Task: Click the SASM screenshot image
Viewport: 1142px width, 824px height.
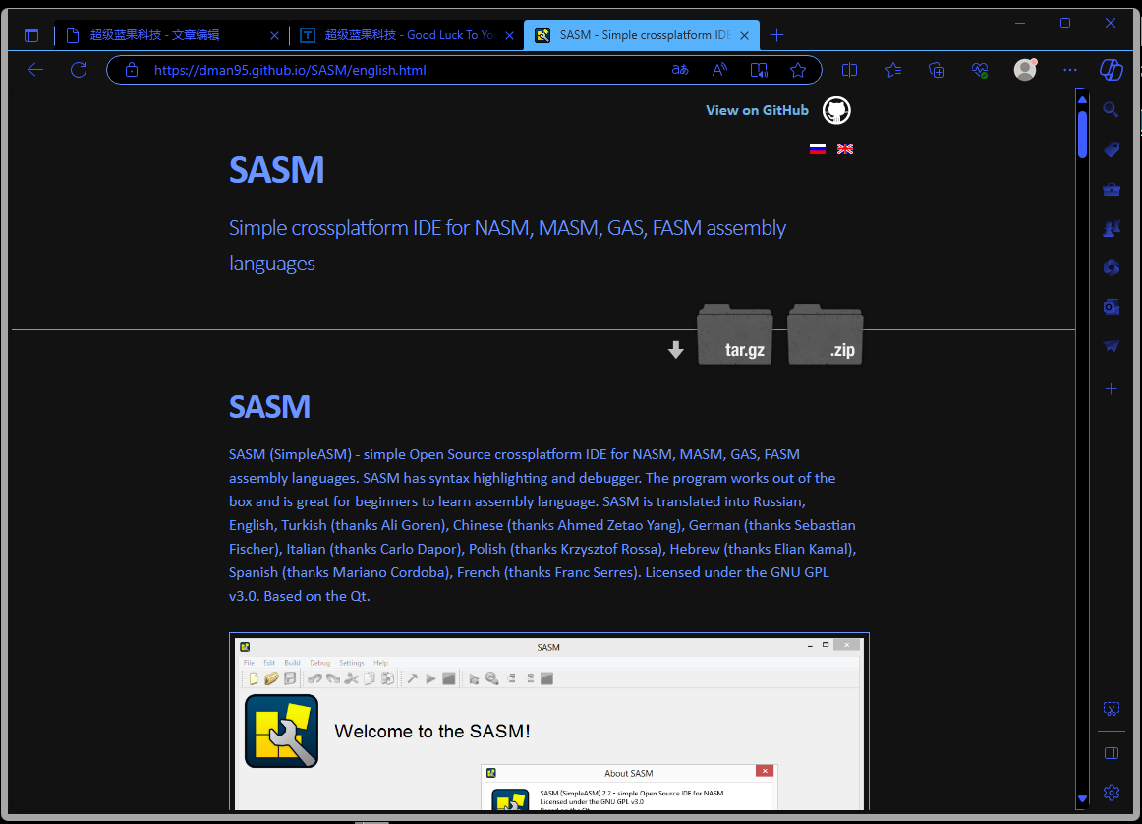Action: pos(549,722)
